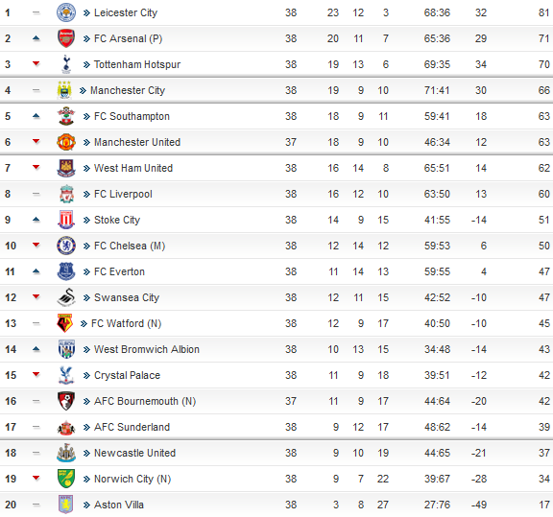Click the Tottenham Hotspur cockerel crest
This screenshot has height=517, width=553.
66,64
